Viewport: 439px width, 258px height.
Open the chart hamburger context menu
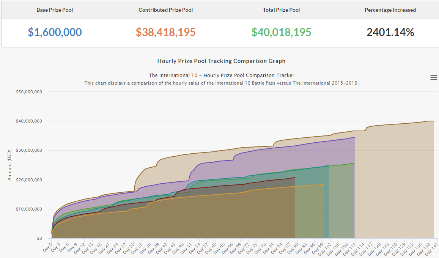click(433, 77)
